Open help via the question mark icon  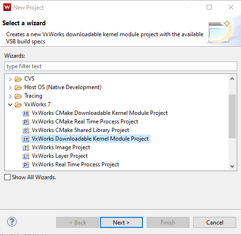tap(12, 222)
